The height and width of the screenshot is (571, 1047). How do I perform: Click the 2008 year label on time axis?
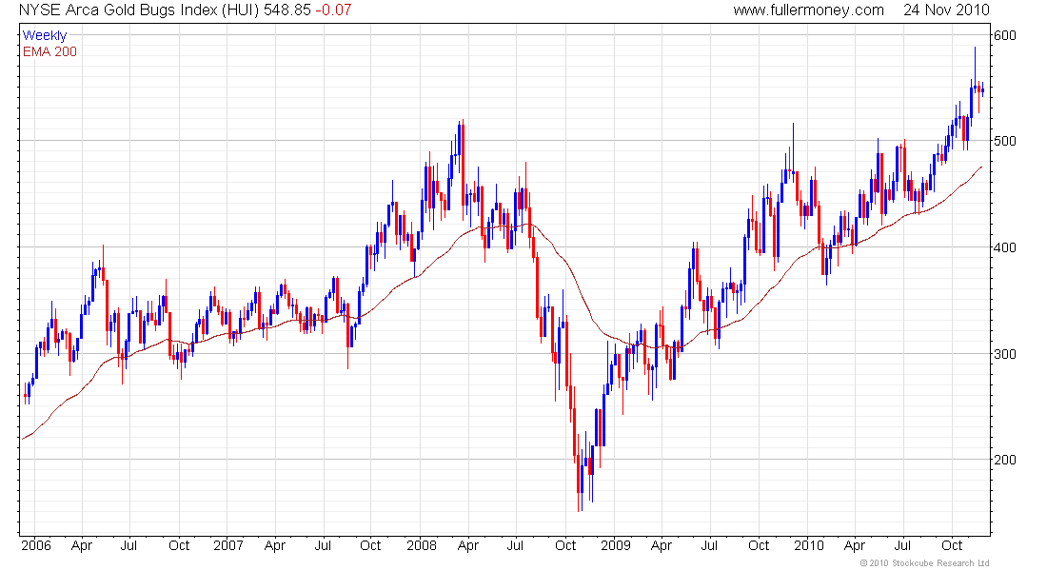pos(422,545)
